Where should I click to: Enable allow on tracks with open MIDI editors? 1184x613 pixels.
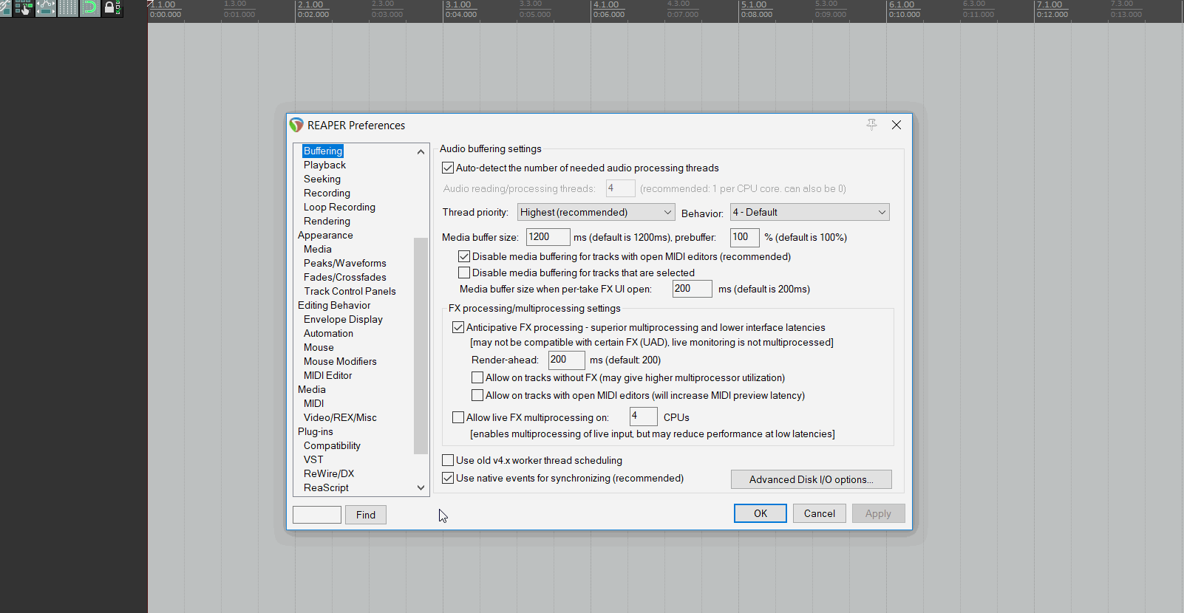click(x=477, y=395)
